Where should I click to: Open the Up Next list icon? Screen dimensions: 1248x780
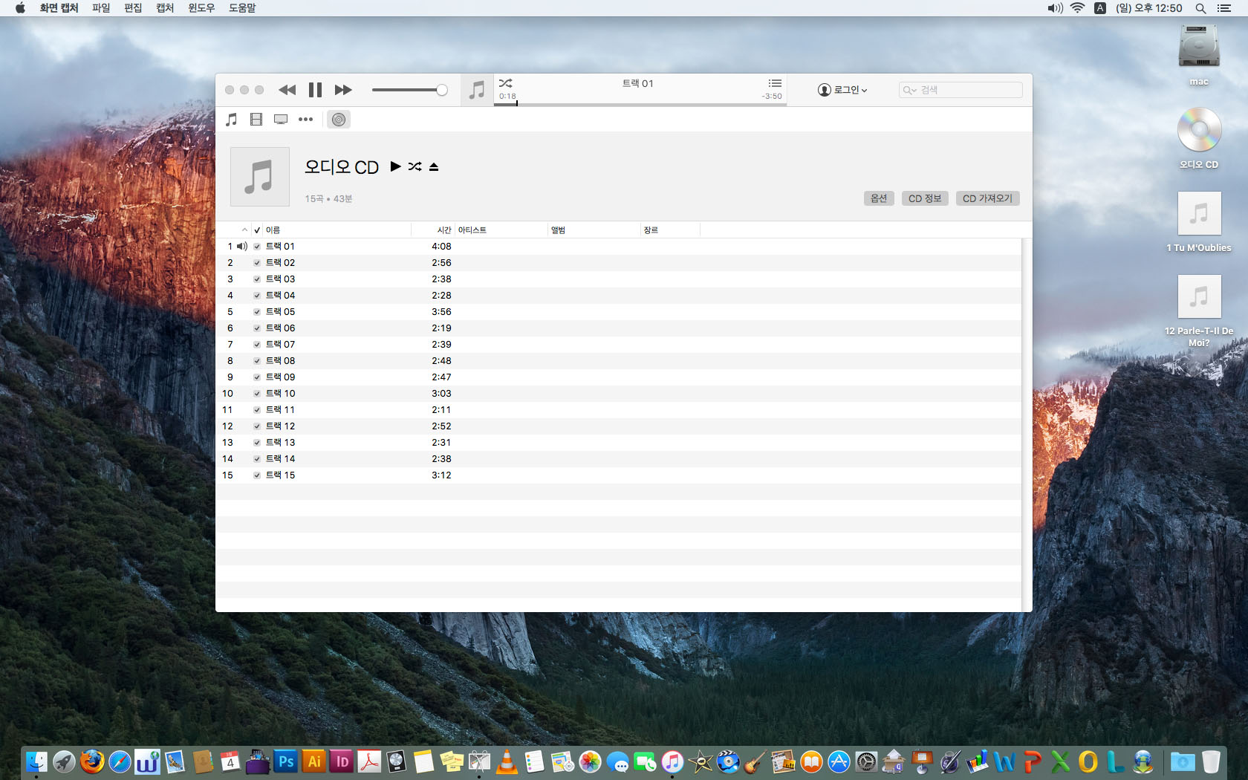[x=774, y=83]
